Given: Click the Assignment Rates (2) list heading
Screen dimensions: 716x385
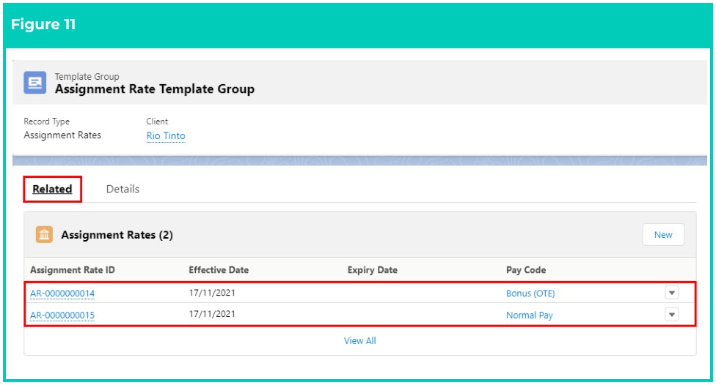Looking at the screenshot, I should [117, 235].
